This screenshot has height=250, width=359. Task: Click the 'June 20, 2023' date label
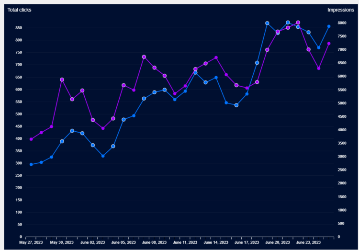click(278, 243)
